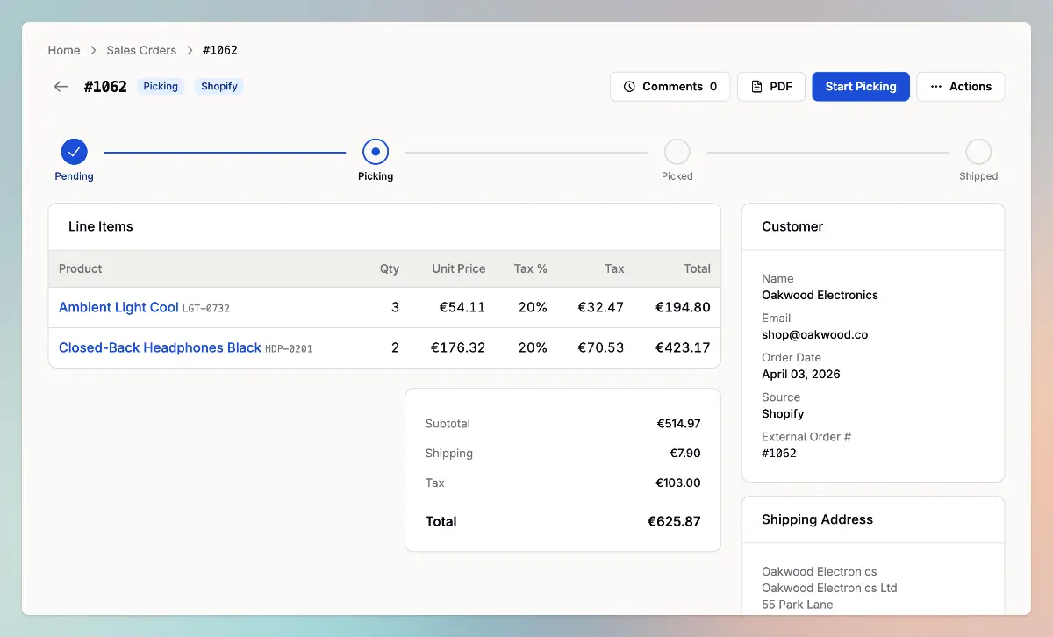This screenshot has width=1053, height=637.
Task: Click the Picked step circle
Action: click(x=677, y=152)
